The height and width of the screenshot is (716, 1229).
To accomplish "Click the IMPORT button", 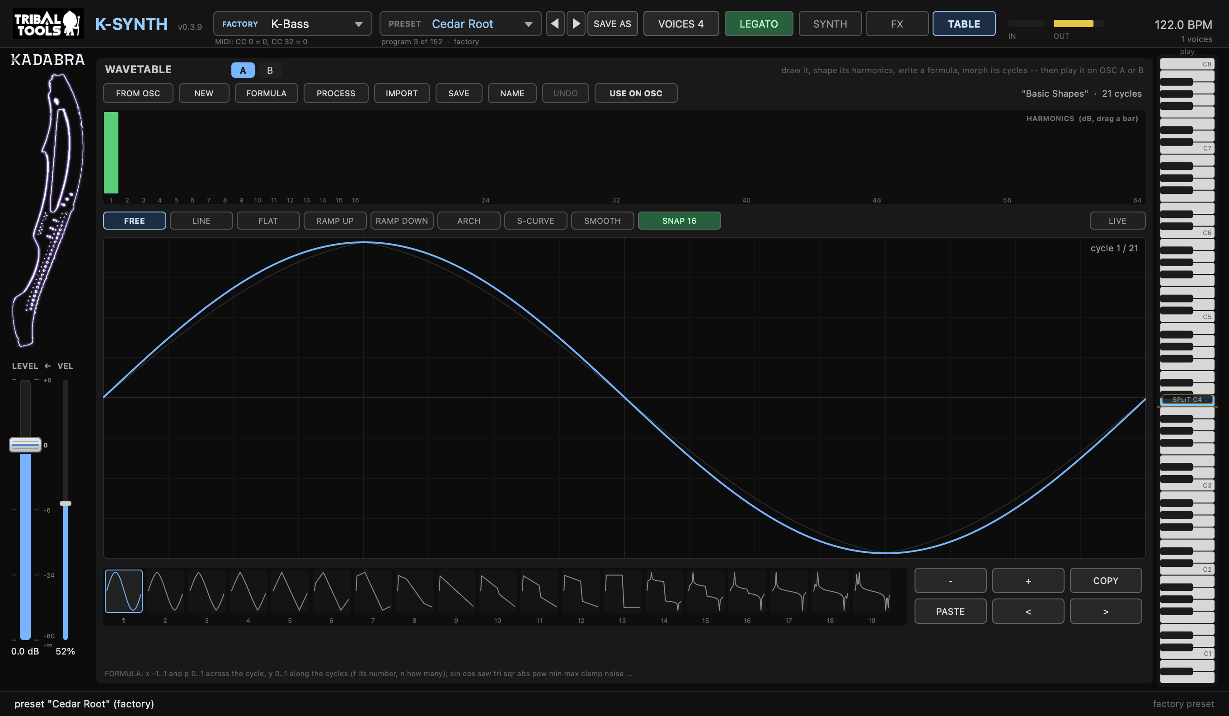I will [x=402, y=93].
